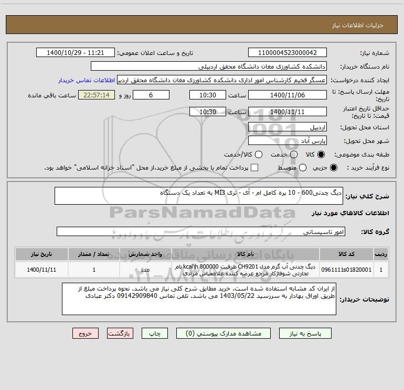
Task: Click the پاسخ به نیاز button
Action: (305, 333)
